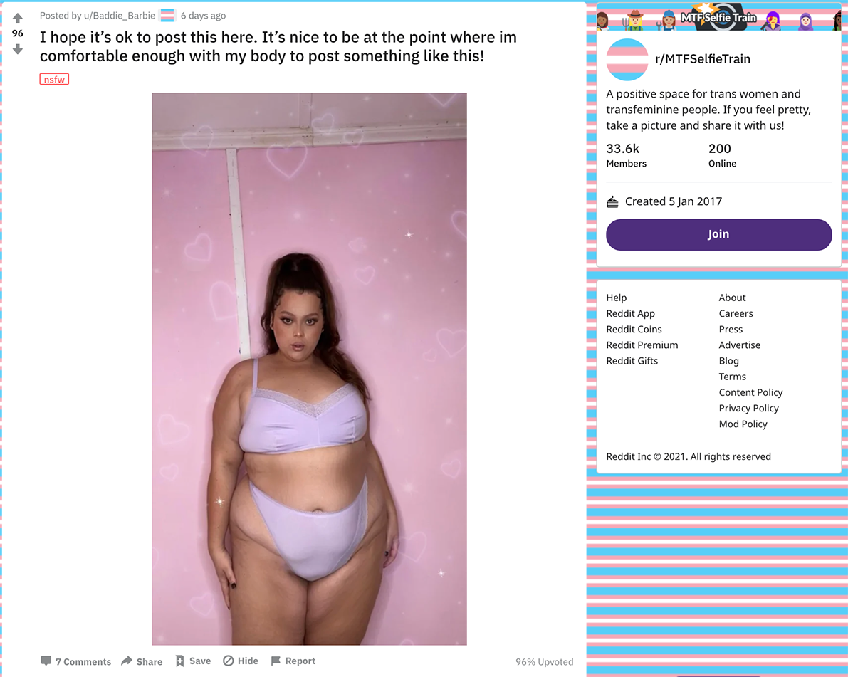Open the post image
This screenshot has height=677, width=848.
[309, 369]
